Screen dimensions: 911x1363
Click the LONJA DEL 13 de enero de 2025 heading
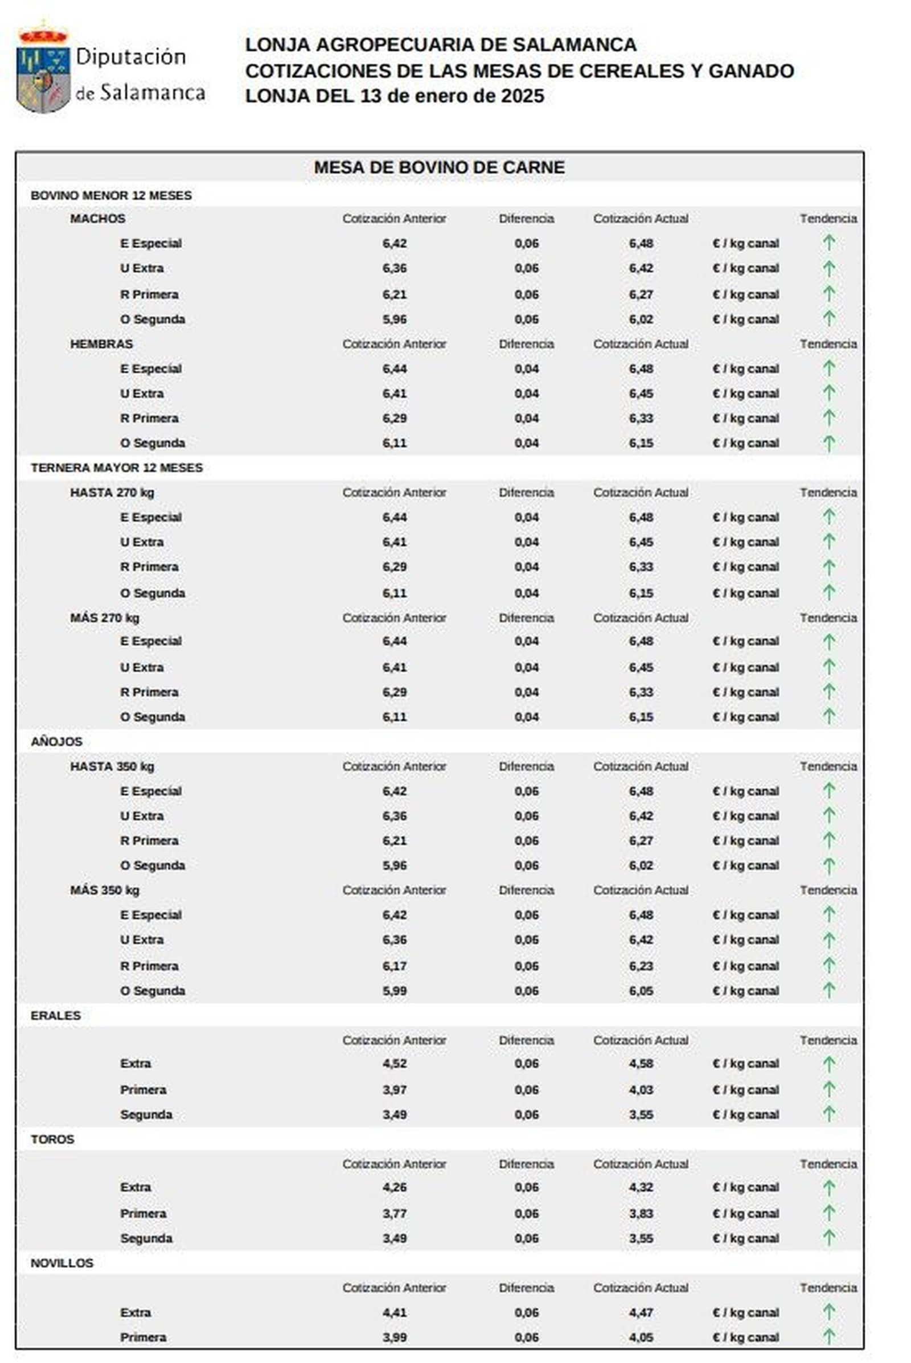click(395, 96)
